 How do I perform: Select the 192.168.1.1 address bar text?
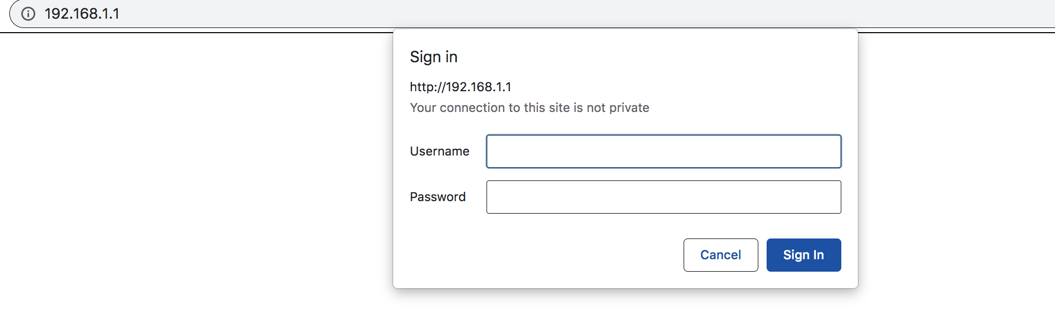pyautogui.click(x=82, y=13)
